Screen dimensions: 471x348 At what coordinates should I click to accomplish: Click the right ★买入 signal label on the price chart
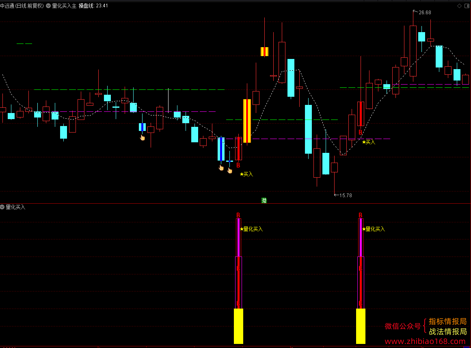pyautogui.click(x=369, y=142)
